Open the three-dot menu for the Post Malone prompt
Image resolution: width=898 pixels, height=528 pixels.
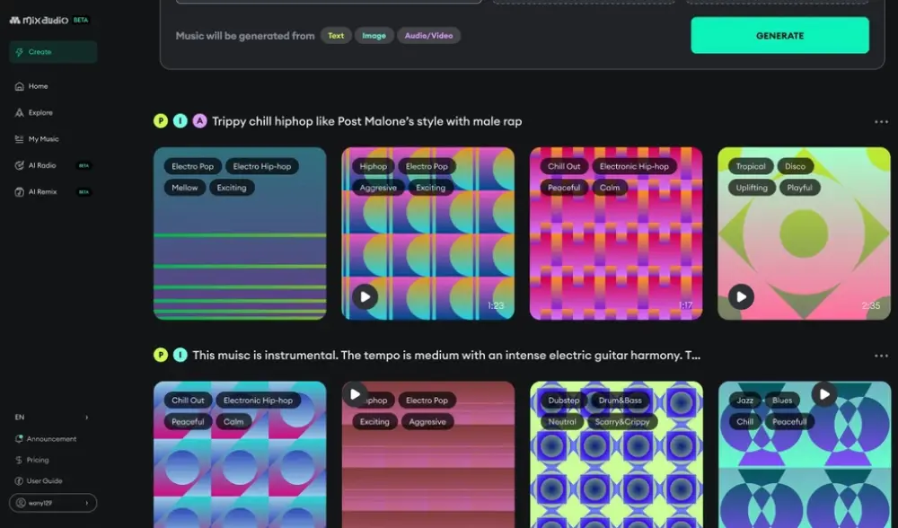[x=881, y=122]
